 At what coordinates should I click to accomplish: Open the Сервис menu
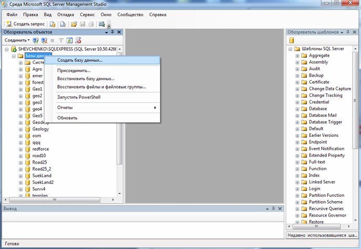(x=87, y=14)
